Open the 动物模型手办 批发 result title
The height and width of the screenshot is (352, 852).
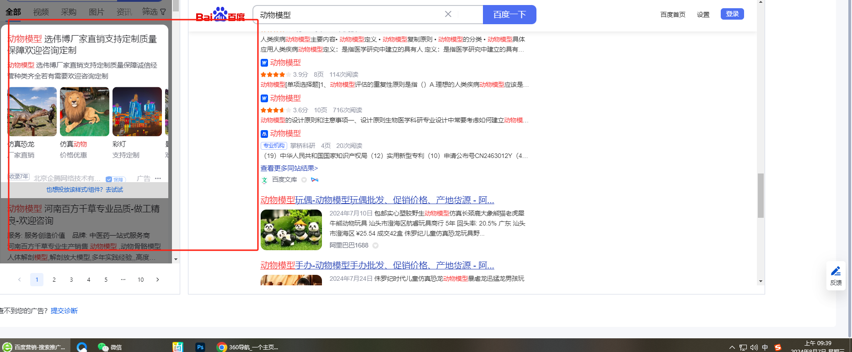point(377,265)
